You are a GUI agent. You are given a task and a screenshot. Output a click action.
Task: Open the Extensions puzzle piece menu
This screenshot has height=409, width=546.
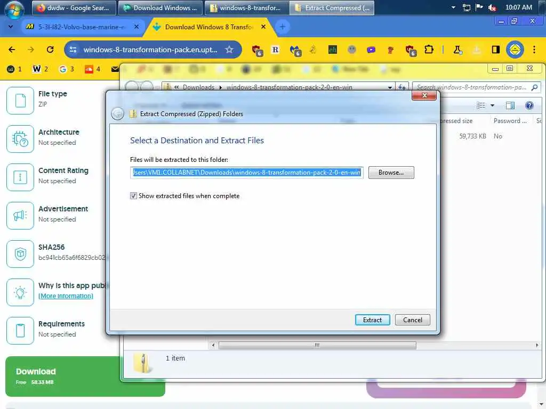(429, 50)
